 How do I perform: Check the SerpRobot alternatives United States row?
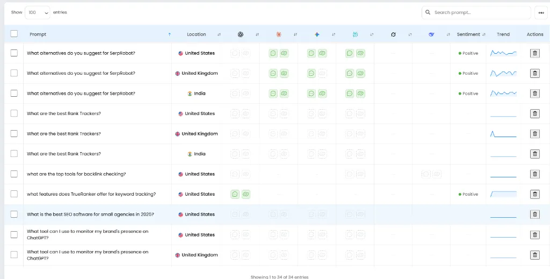[14, 53]
